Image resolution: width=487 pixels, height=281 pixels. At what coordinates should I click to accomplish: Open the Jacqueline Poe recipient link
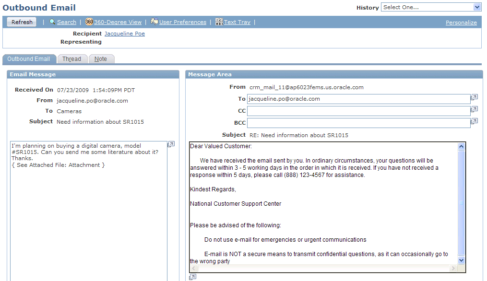click(x=124, y=34)
